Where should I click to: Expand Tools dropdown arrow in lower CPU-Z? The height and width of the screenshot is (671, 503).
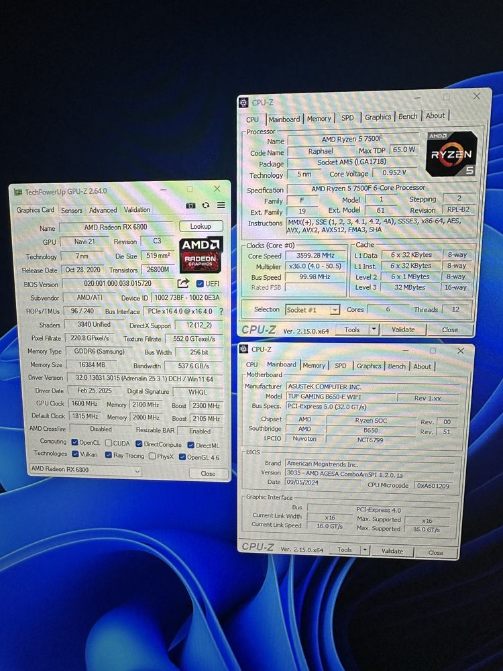point(366,550)
